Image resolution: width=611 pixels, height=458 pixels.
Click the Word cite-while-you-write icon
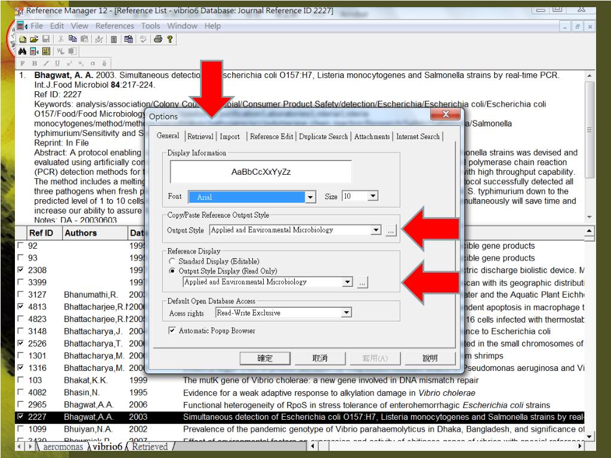tap(61, 51)
